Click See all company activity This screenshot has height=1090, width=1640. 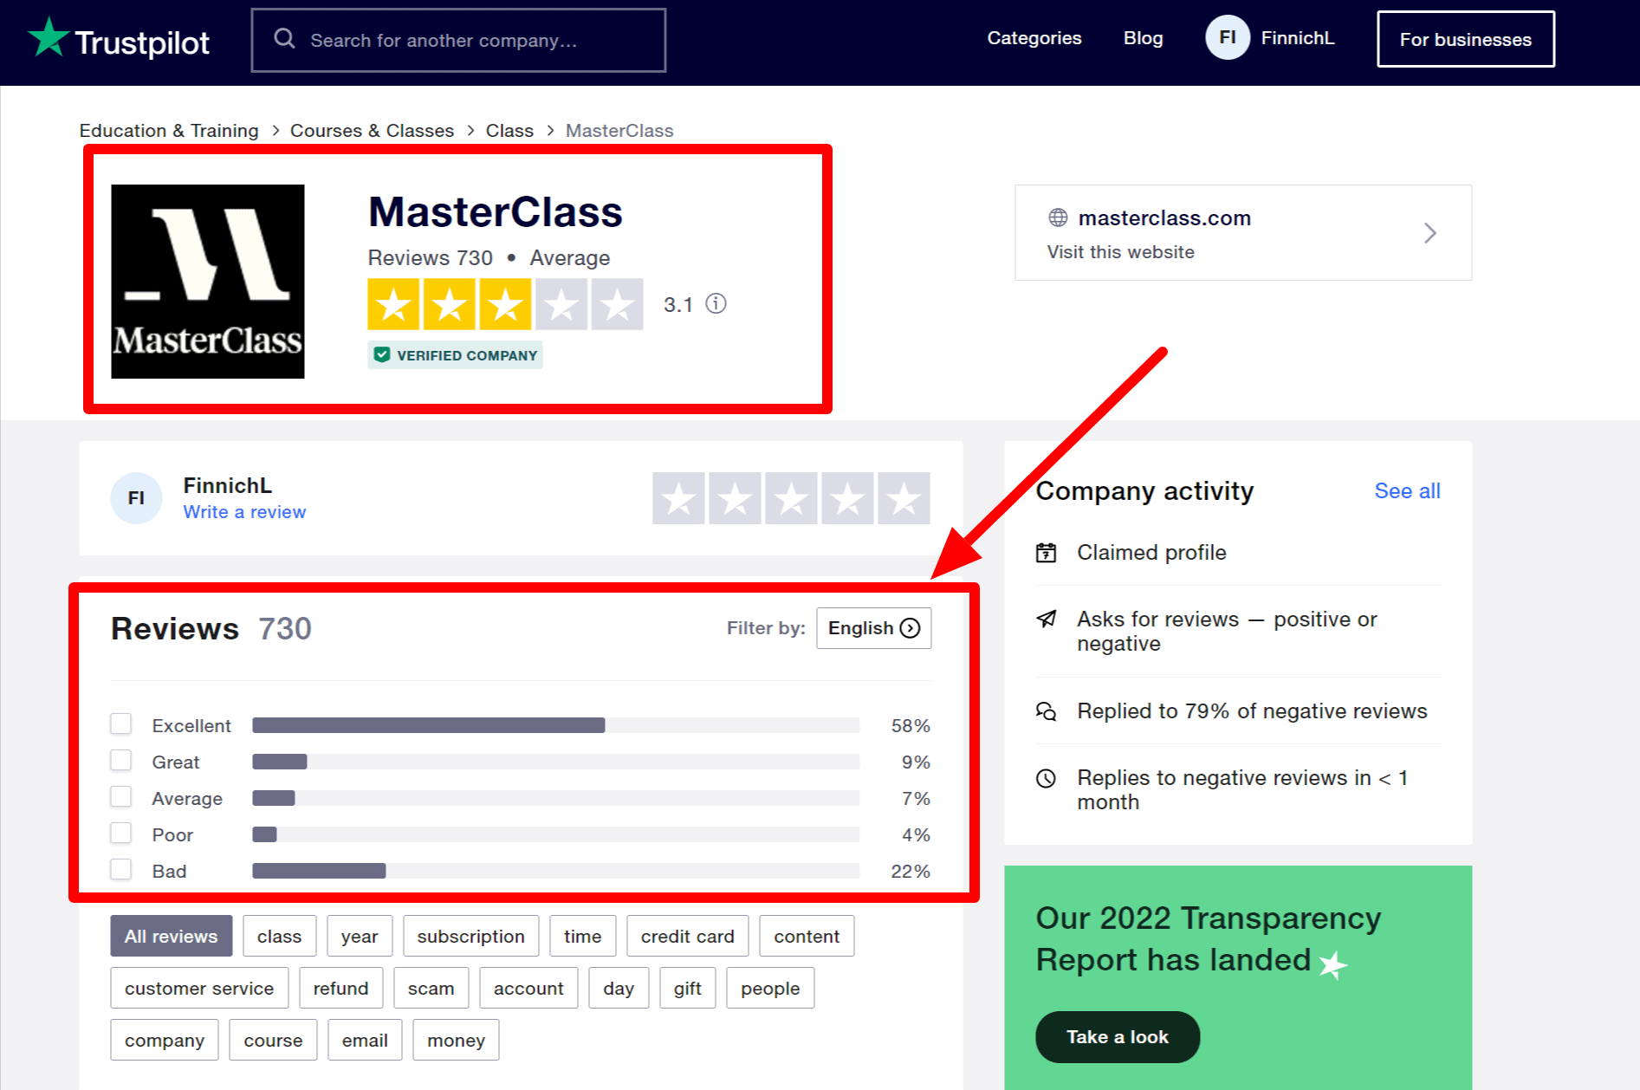coord(1407,491)
